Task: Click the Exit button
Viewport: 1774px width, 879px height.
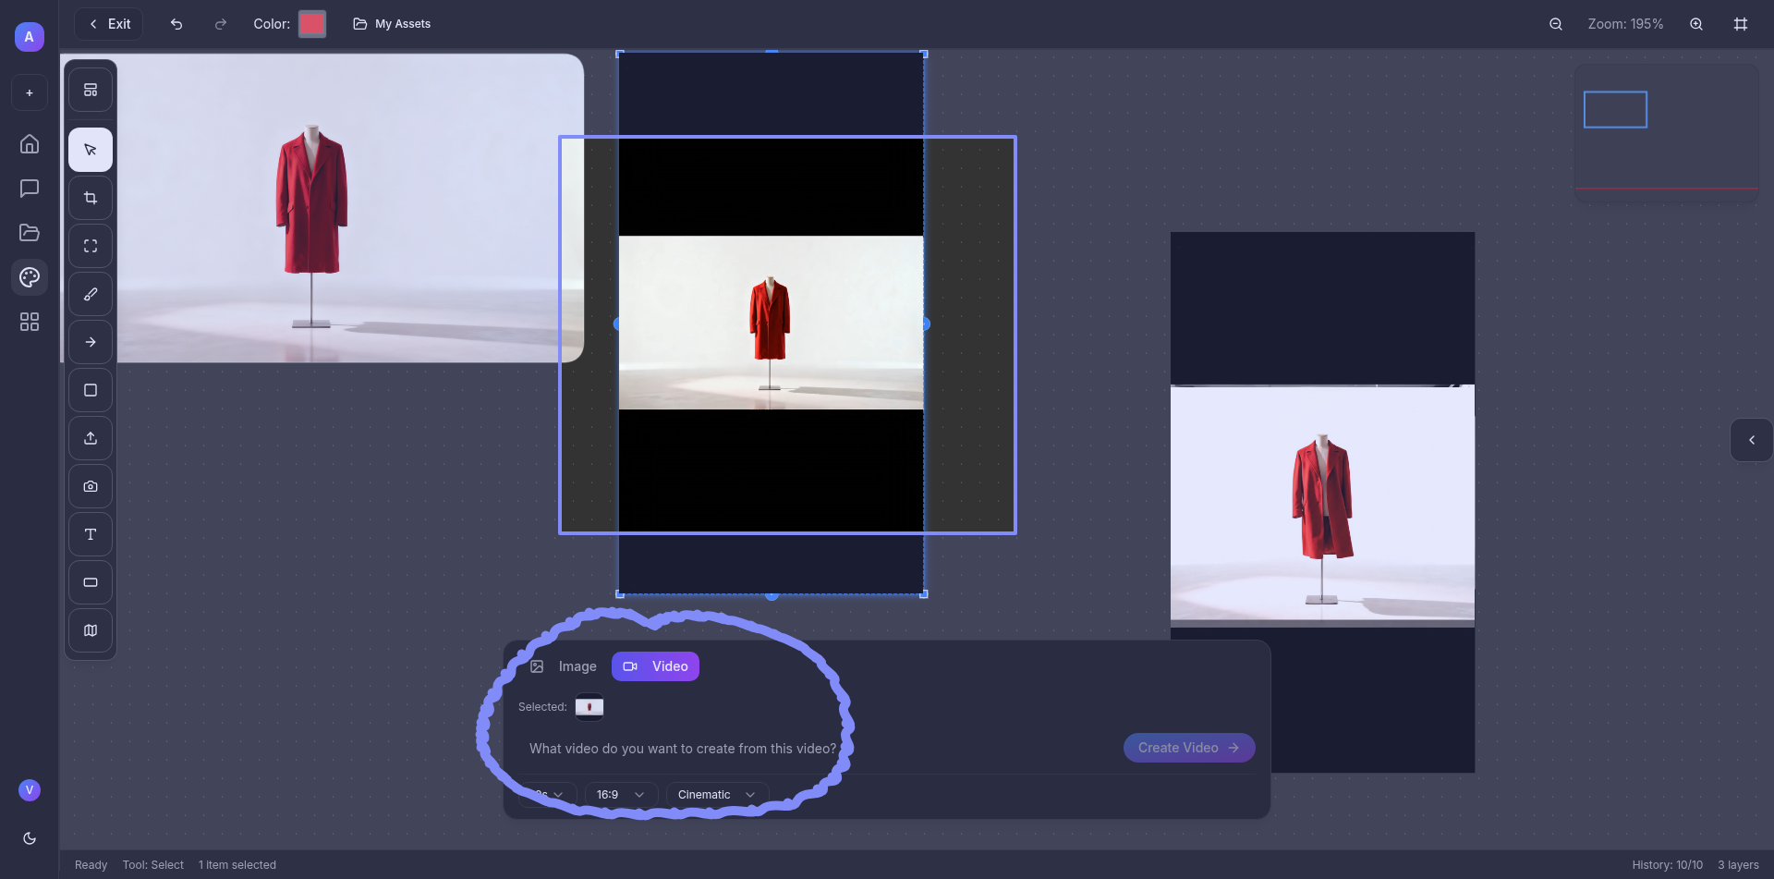Action: 109,24
